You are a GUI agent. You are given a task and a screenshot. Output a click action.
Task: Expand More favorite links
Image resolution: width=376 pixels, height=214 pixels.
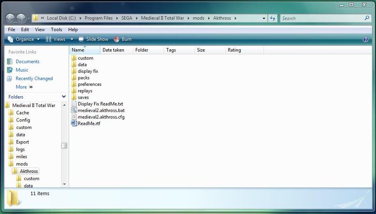[x=24, y=87]
